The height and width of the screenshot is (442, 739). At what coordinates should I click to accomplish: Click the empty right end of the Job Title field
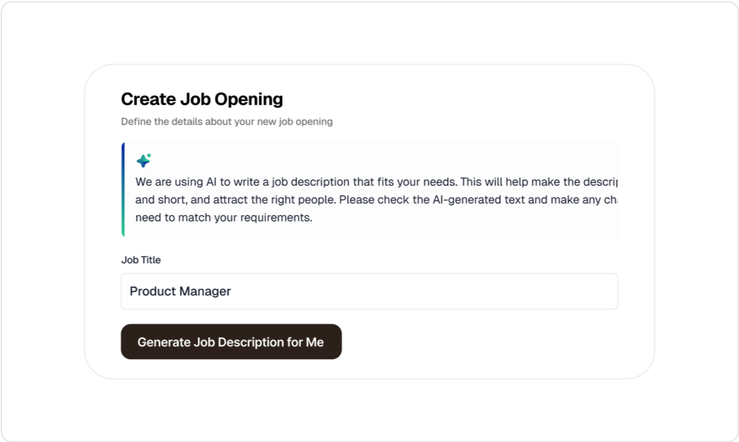coord(565,291)
